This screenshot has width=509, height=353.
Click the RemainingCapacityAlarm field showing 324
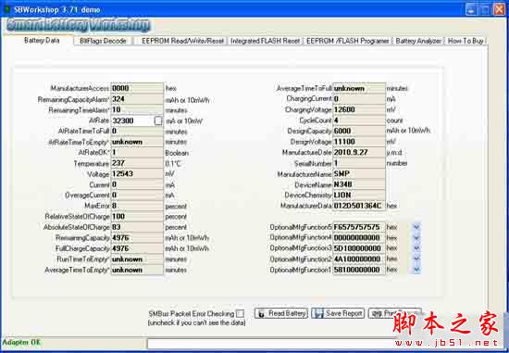coord(137,99)
